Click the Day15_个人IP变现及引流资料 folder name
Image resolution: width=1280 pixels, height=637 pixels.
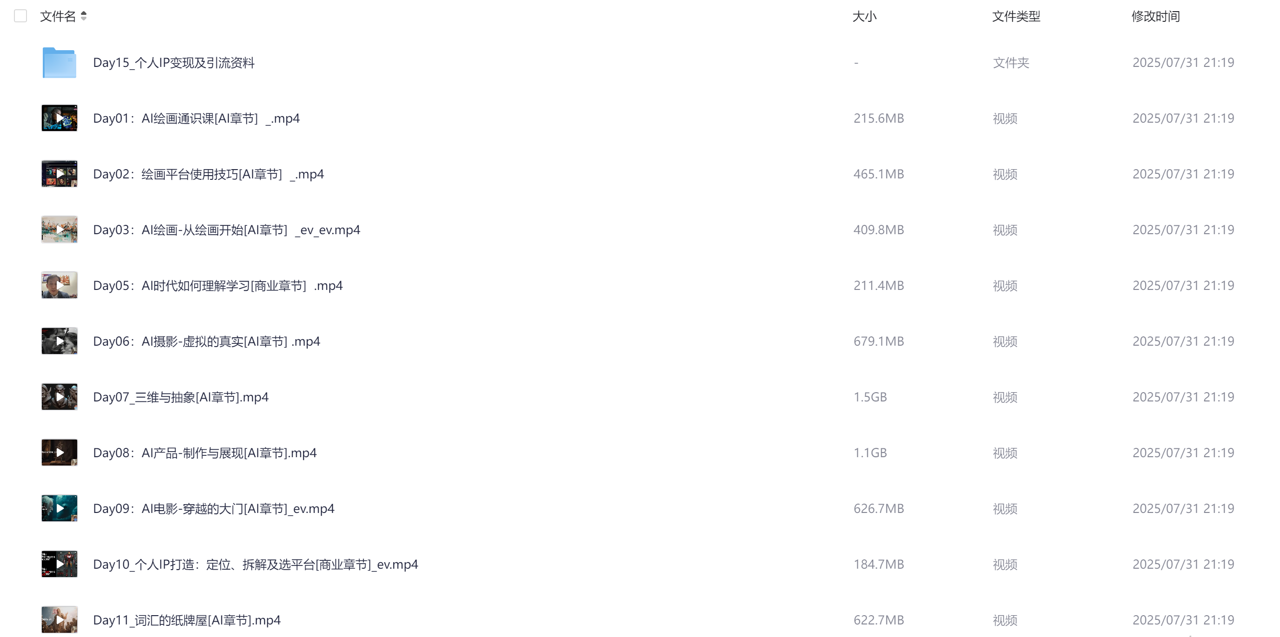(x=174, y=63)
